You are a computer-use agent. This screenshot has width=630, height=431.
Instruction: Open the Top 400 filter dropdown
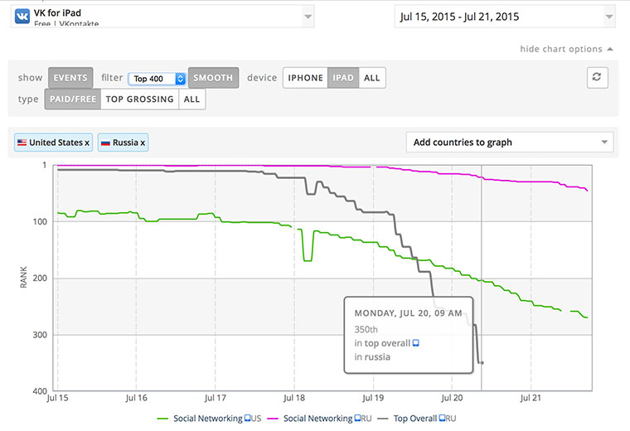157,79
